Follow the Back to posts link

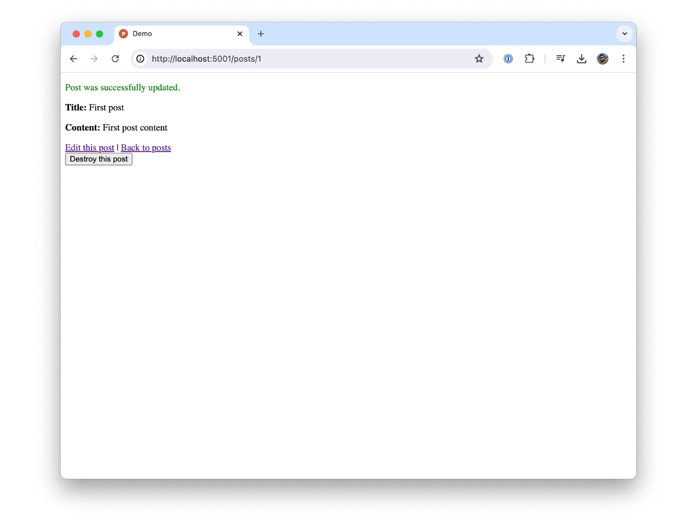pyautogui.click(x=146, y=147)
